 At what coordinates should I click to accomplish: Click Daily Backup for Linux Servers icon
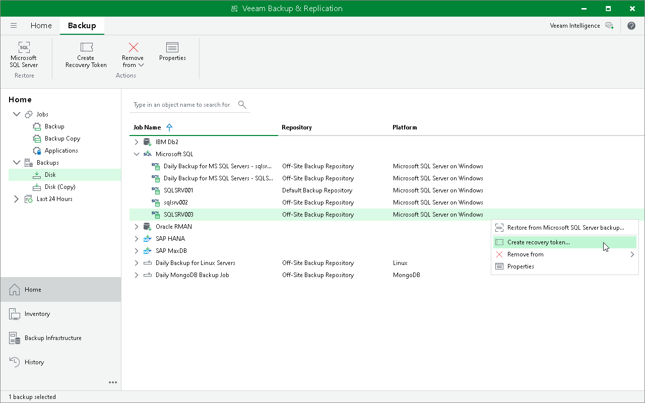coord(148,263)
